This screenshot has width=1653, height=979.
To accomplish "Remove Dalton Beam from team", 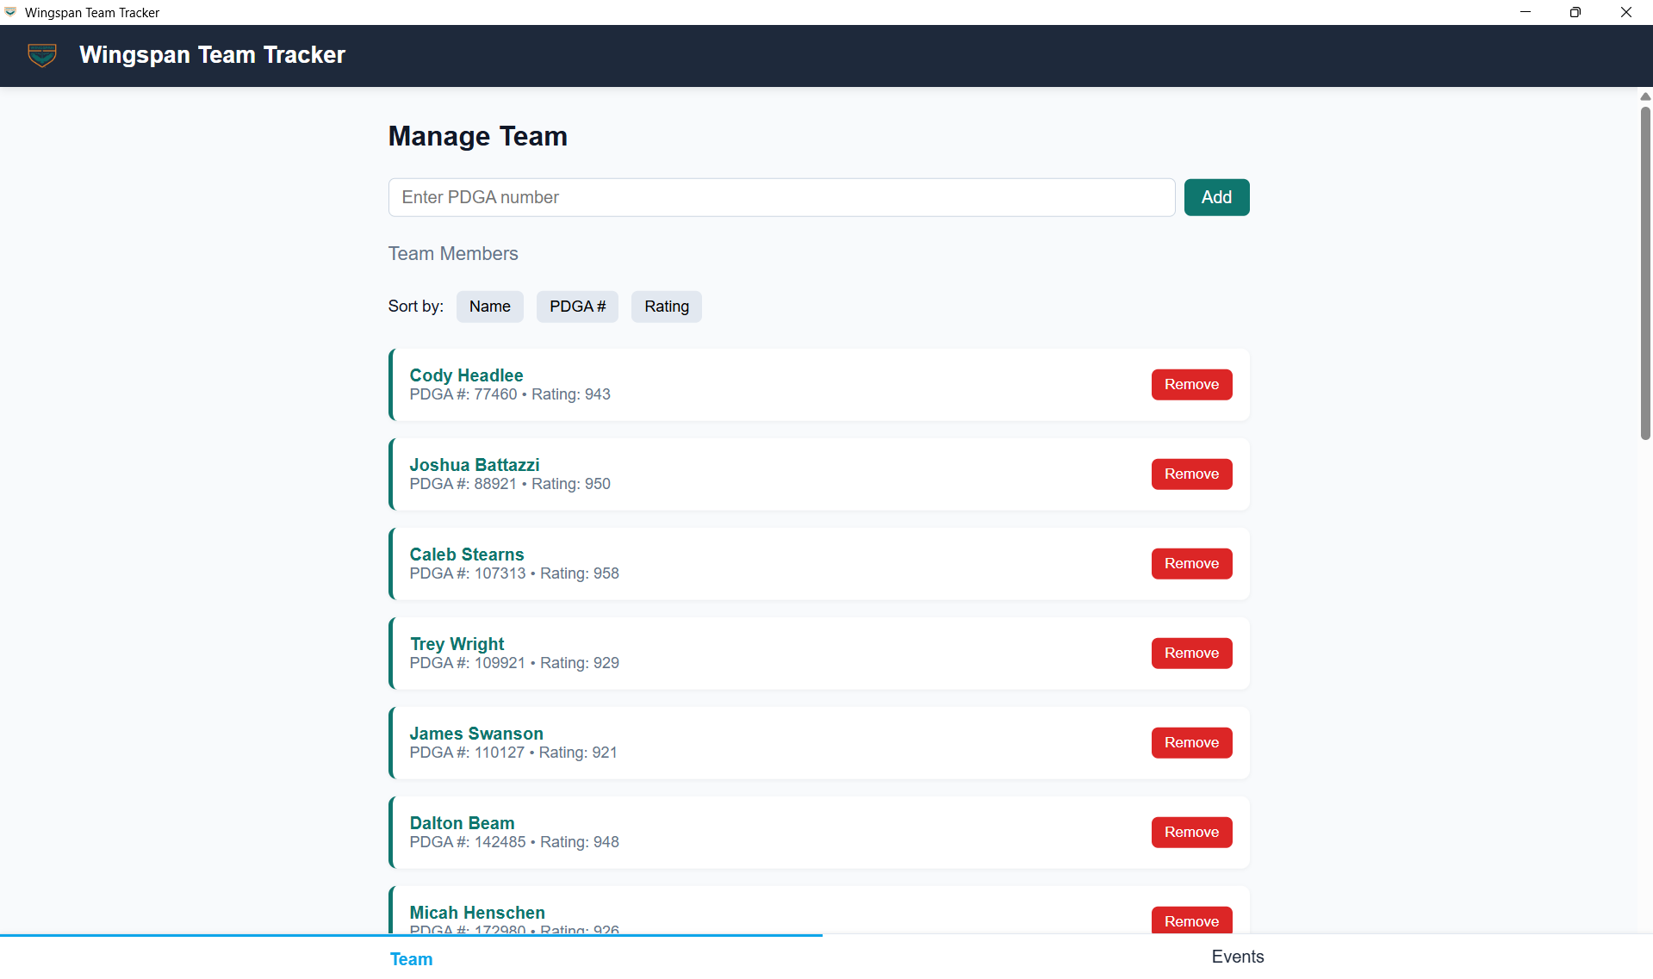I will pyautogui.click(x=1190, y=833).
